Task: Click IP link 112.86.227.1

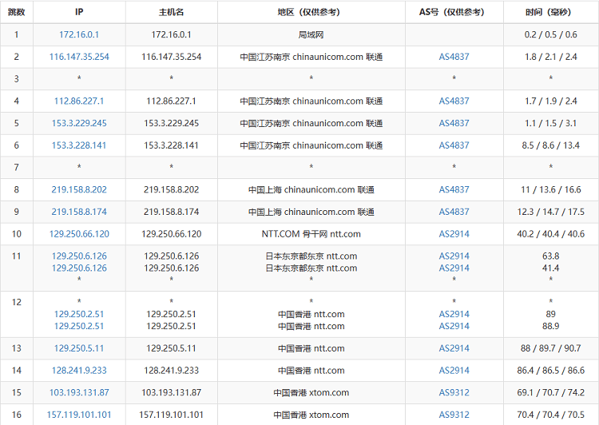Action: coord(79,101)
